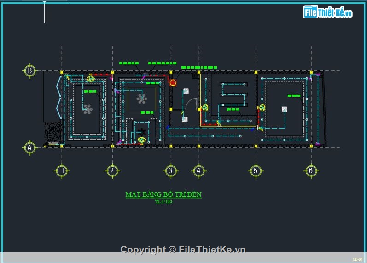
Task: Select gray chandelier symbol in room between axes 2-3
Action: (x=142, y=99)
